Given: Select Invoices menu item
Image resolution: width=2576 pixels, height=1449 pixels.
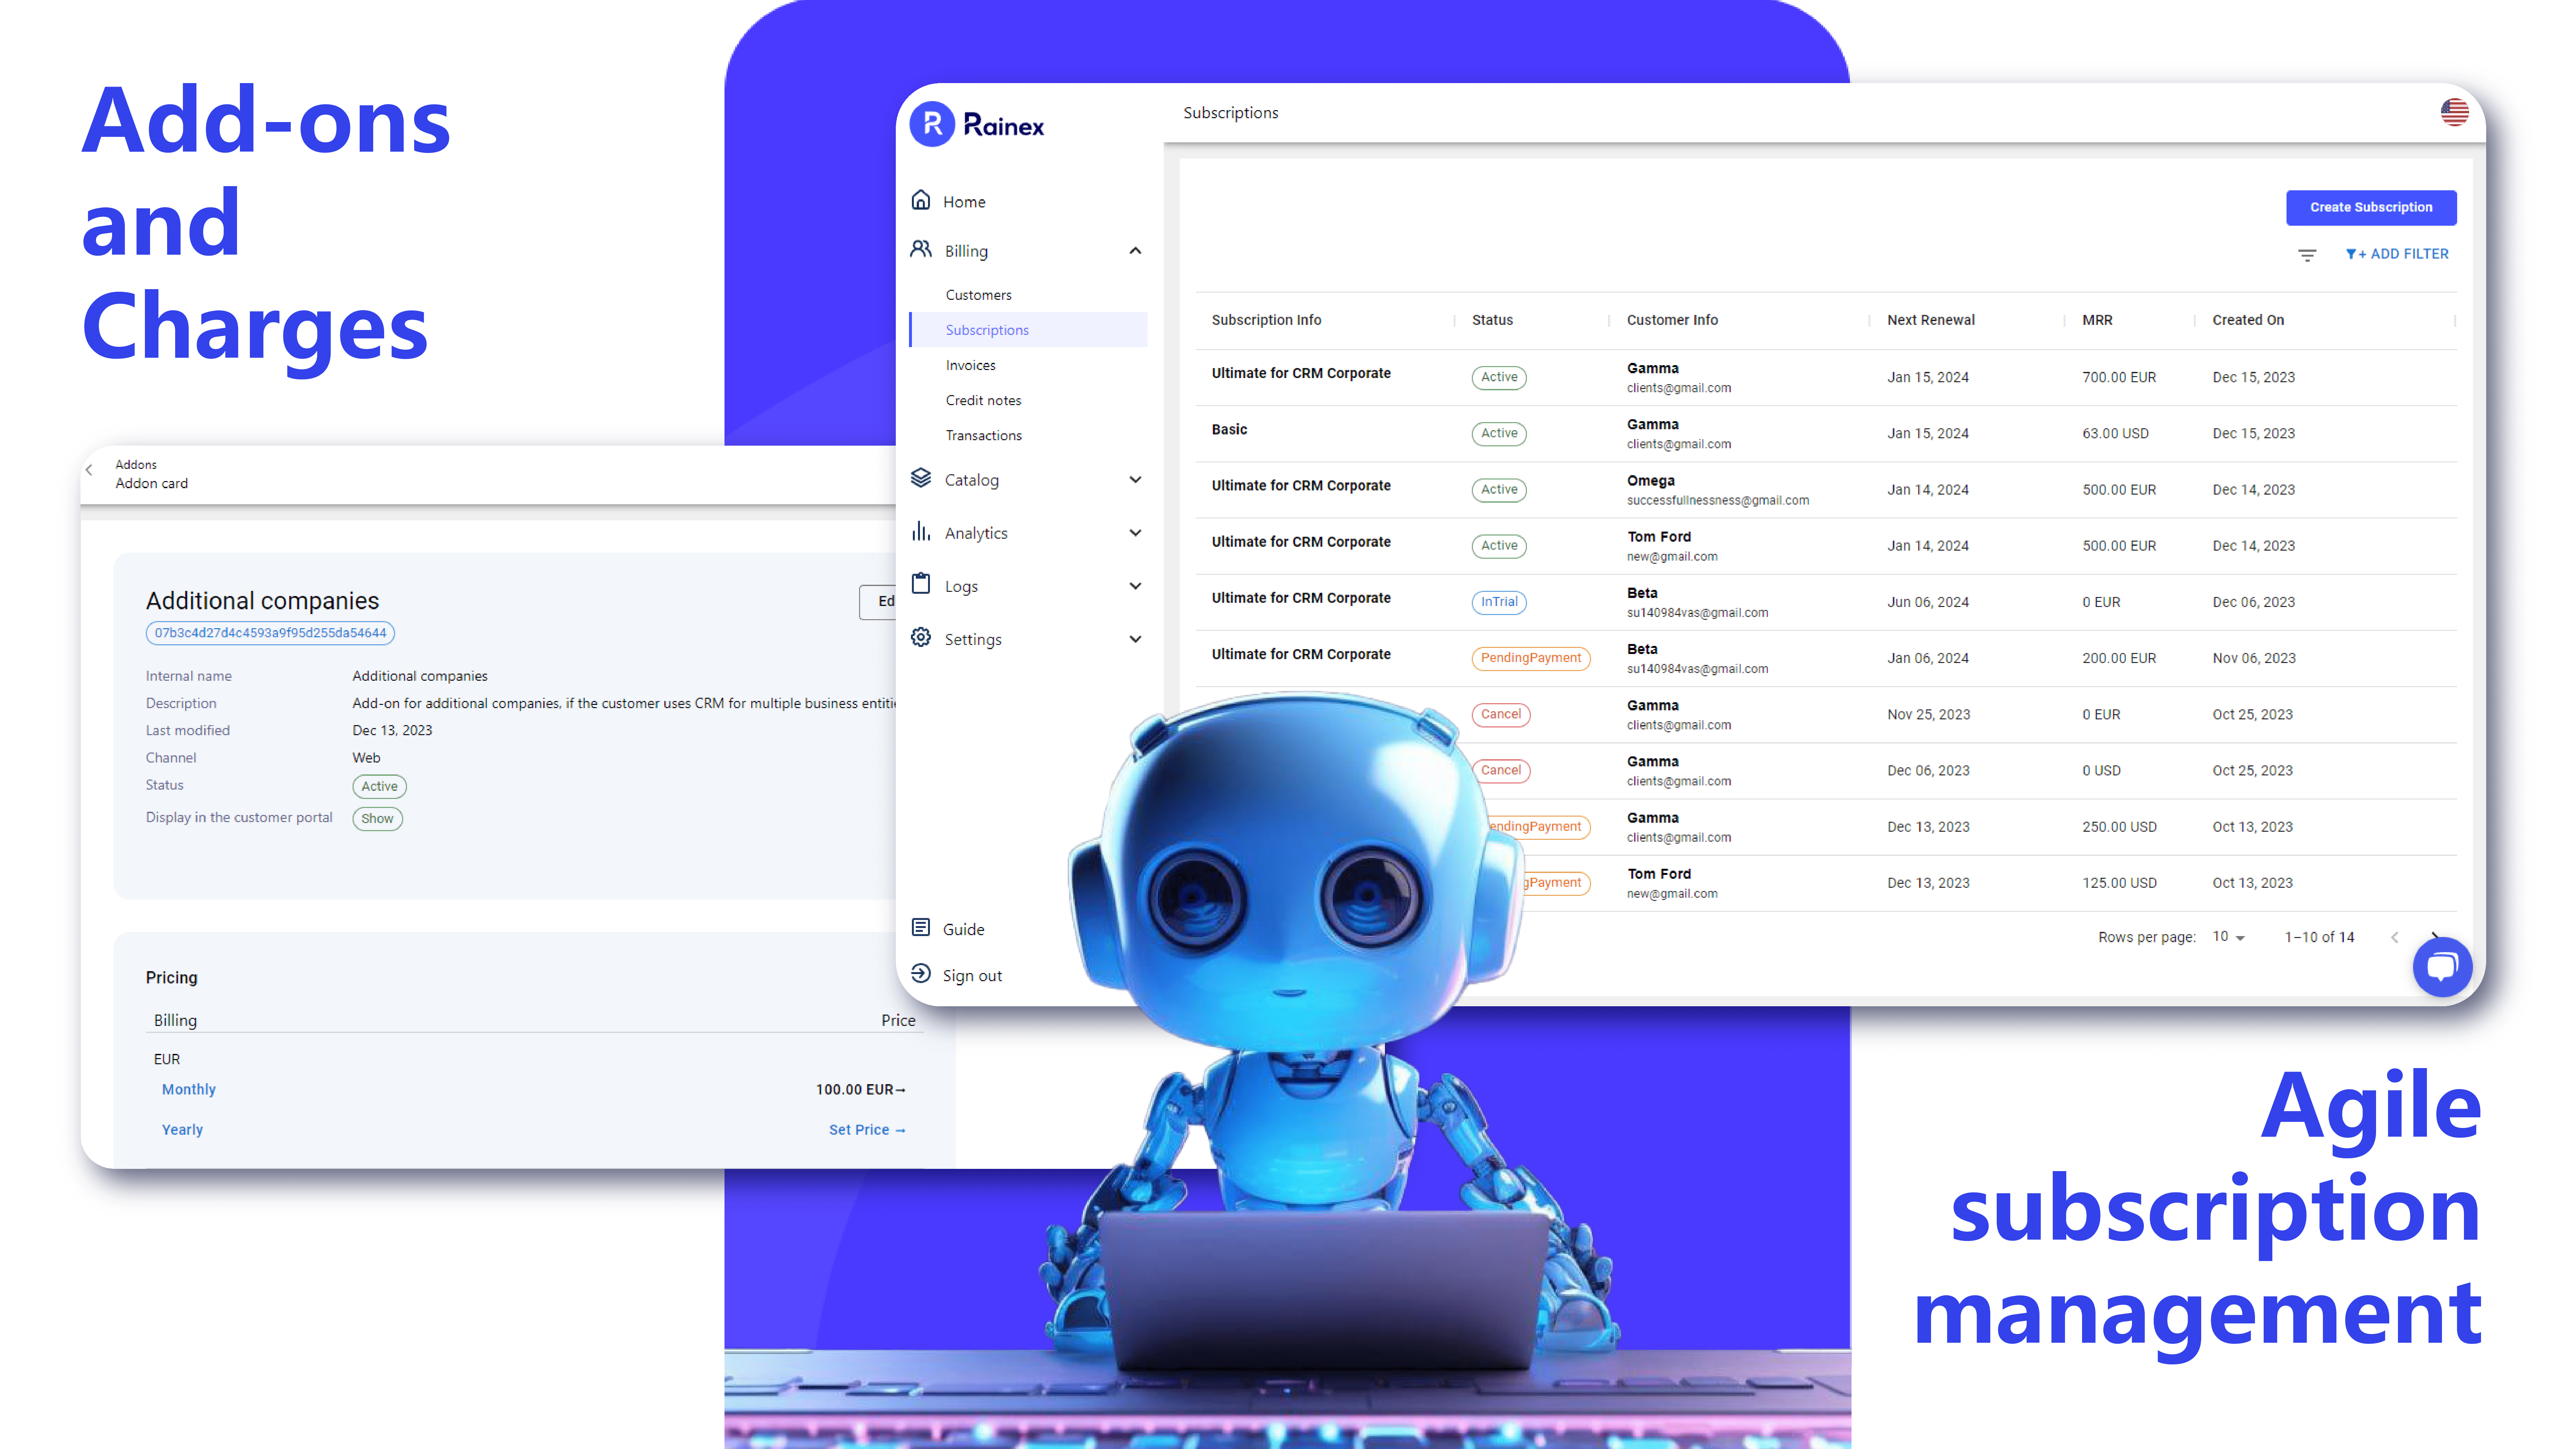Looking at the screenshot, I should 971,365.
